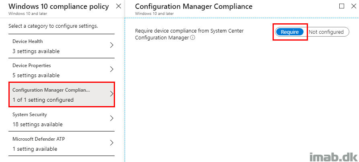Open the Configuration Manager Compliance category
This screenshot has height=162, width=359.
click(62, 95)
